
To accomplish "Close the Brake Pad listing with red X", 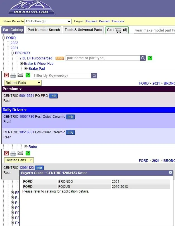I will click(x=6, y=75).
